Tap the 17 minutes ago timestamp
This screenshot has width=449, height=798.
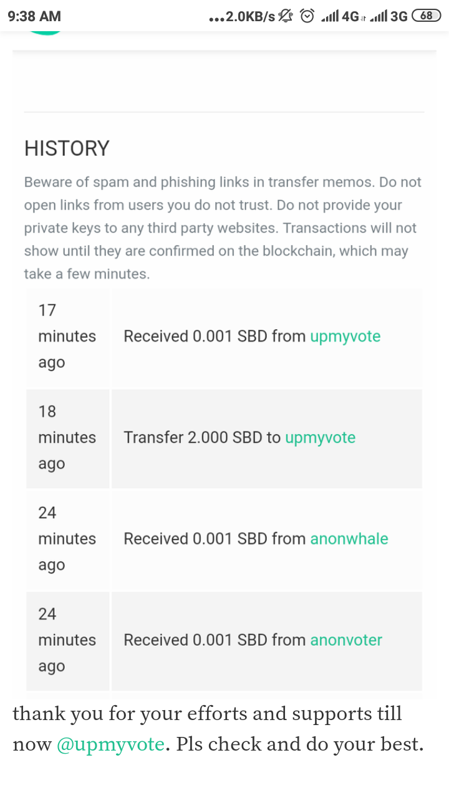click(67, 336)
